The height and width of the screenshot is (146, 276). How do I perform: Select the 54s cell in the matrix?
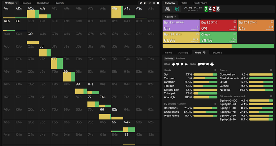[x=129, y=126]
